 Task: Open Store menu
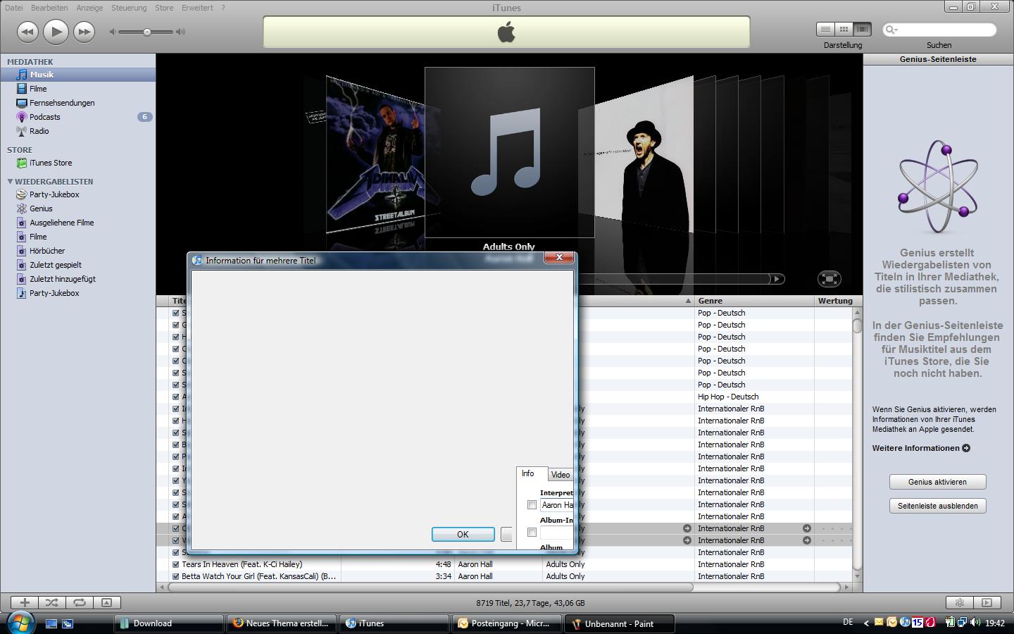coord(164,8)
